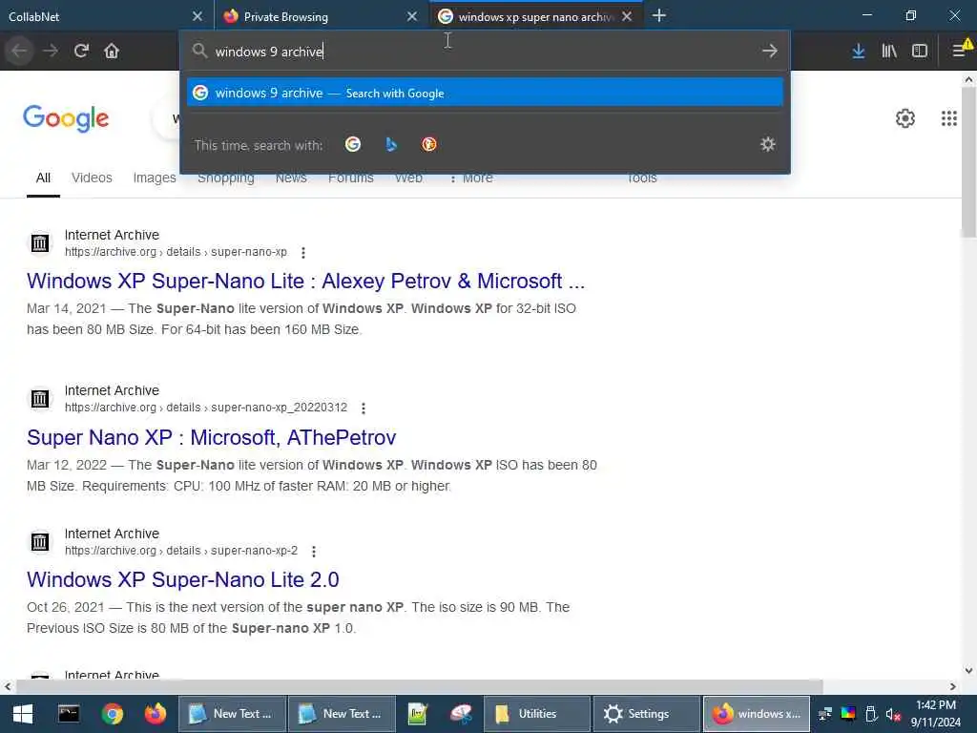Open the network tray icon

click(825, 714)
